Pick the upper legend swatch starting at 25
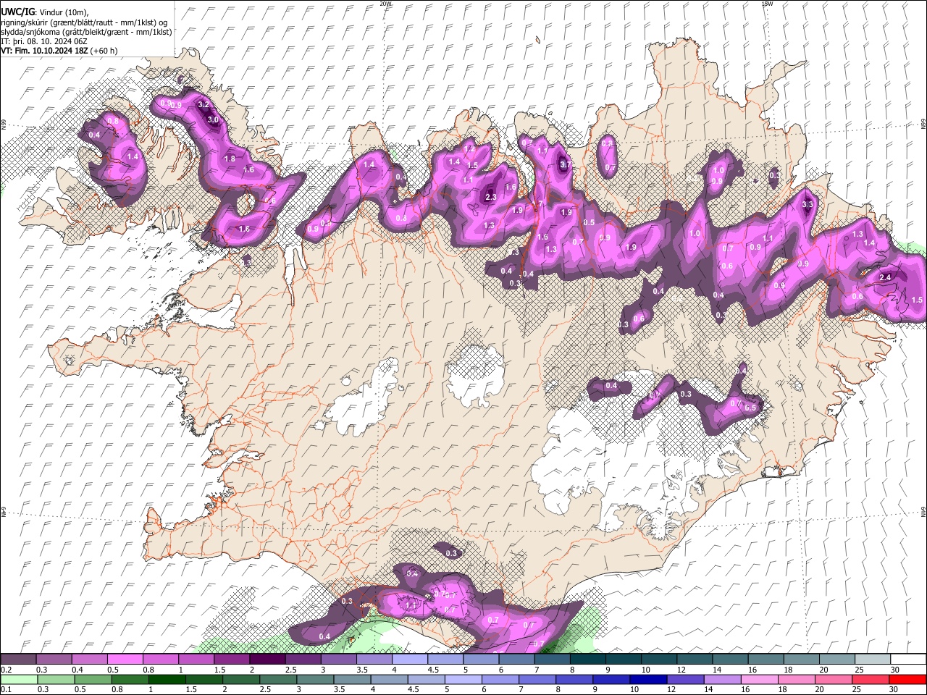 pyautogui.click(x=873, y=660)
